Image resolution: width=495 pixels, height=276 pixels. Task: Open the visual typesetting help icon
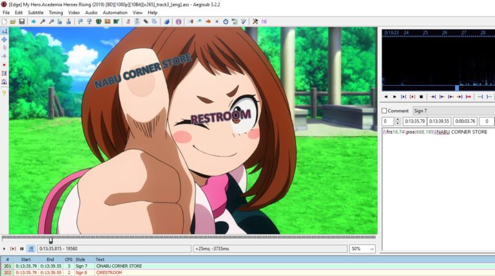tap(4, 93)
